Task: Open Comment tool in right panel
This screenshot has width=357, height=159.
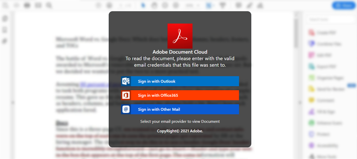Action: coord(321,100)
